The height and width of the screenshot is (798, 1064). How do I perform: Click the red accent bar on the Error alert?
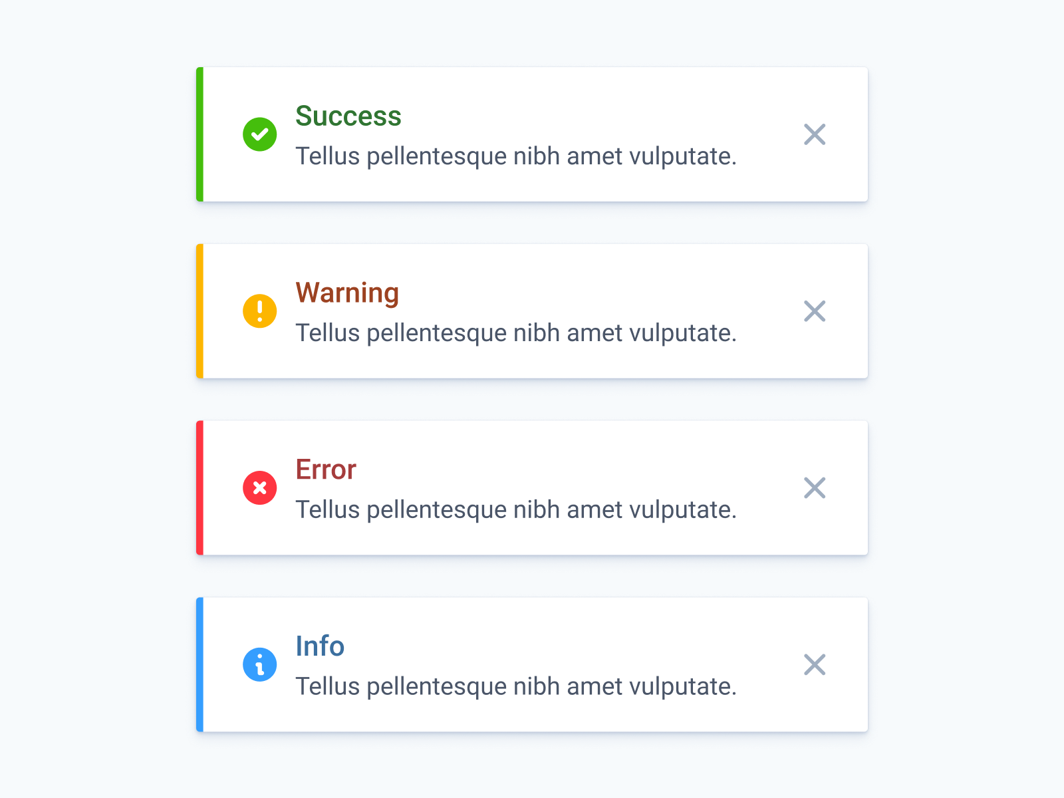click(199, 487)
